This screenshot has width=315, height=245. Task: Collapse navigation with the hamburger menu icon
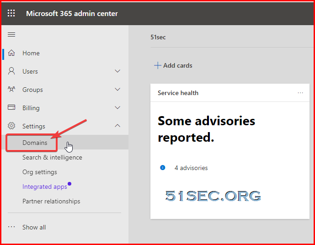click(x=11, y=35)
